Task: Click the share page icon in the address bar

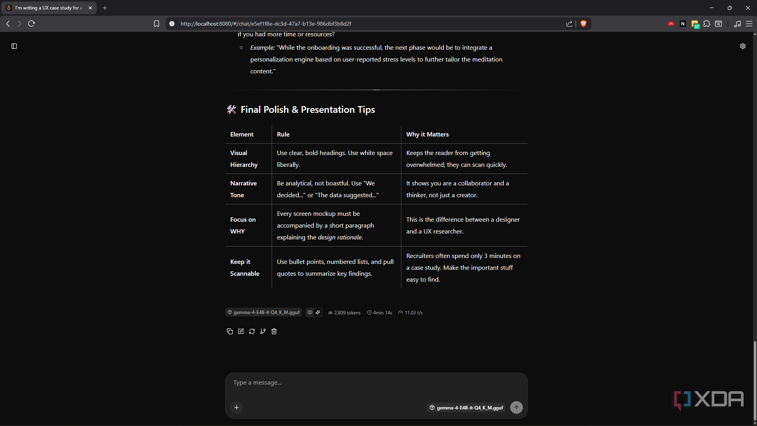Action: [569, 24]
